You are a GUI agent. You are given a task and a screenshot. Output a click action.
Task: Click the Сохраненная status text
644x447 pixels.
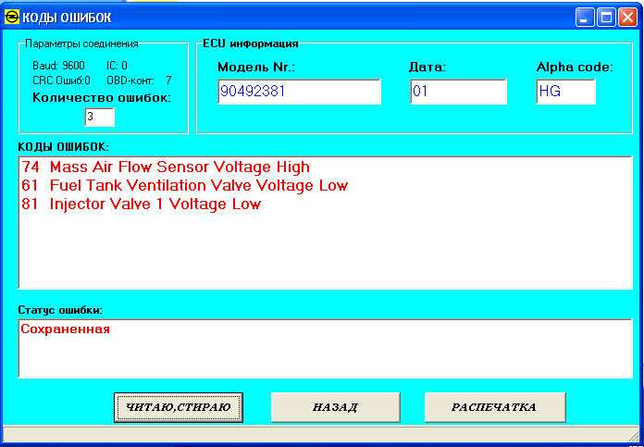point(66,329)
